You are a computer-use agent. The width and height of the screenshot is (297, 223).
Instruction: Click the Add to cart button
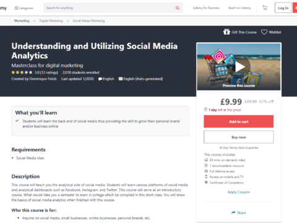tap(239, 121)
